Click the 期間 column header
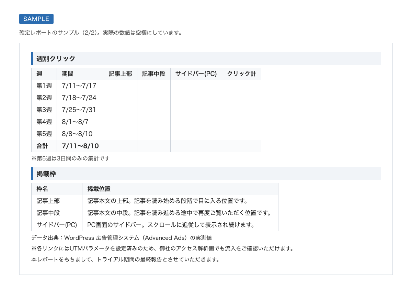412x290 pixels. click(x=80, y=74)
